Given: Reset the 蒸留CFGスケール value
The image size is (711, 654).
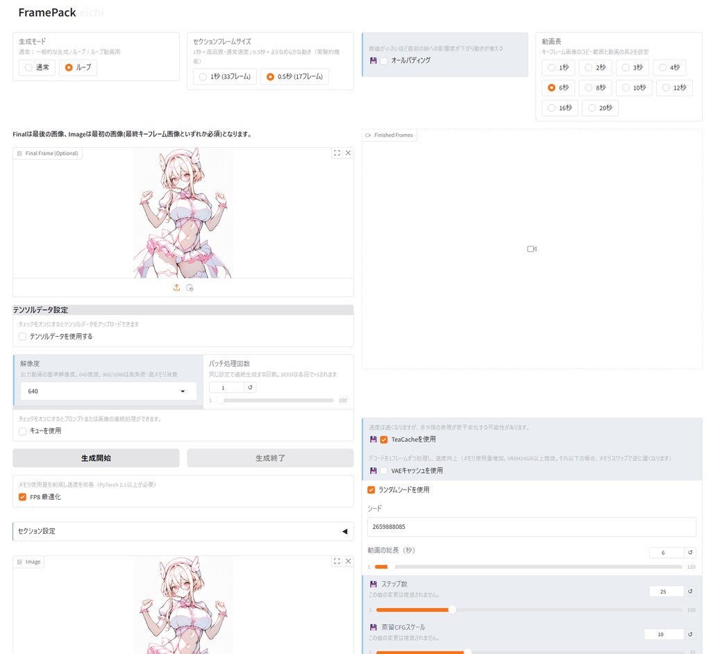Looking at the screenshot, I should point(690,635).
